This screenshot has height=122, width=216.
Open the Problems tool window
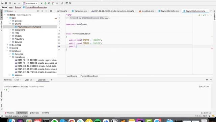[x=9, y=113]
